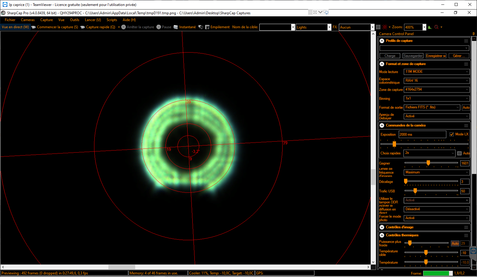Click the Commencer la capture (S) label

57,27
